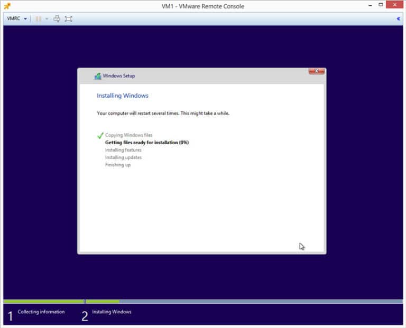The height and width of the screenshot is (328, 406).
Task: Pause the virtual machine
Action: click(x=38, y=18)
